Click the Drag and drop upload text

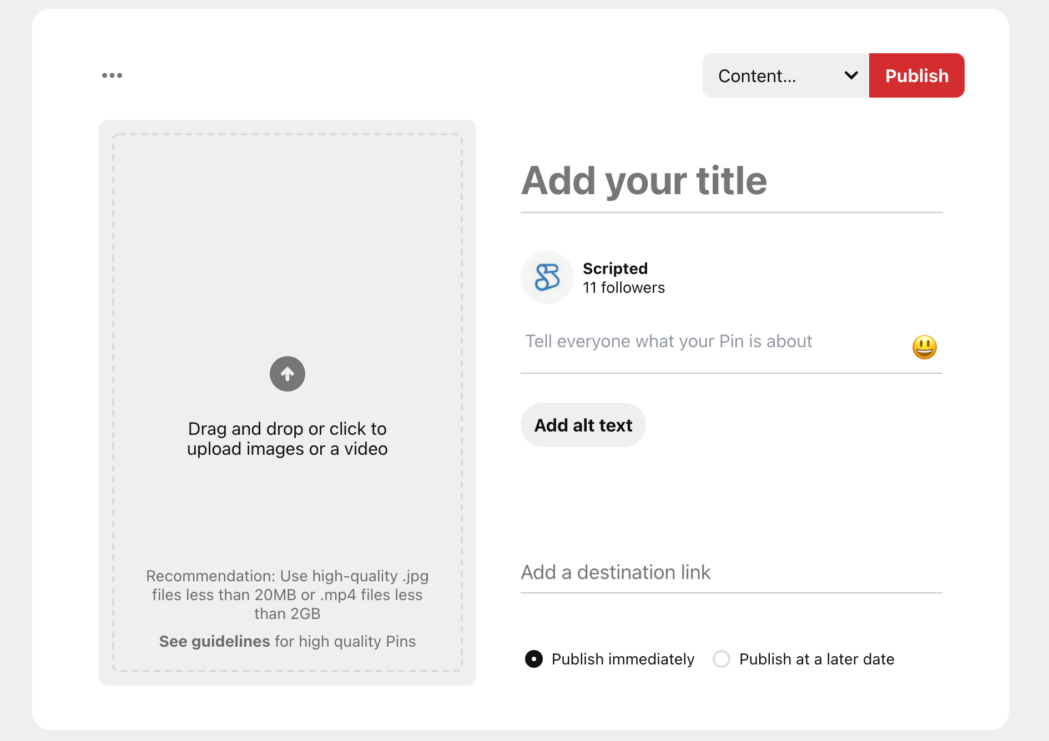[x=288, y=439]
